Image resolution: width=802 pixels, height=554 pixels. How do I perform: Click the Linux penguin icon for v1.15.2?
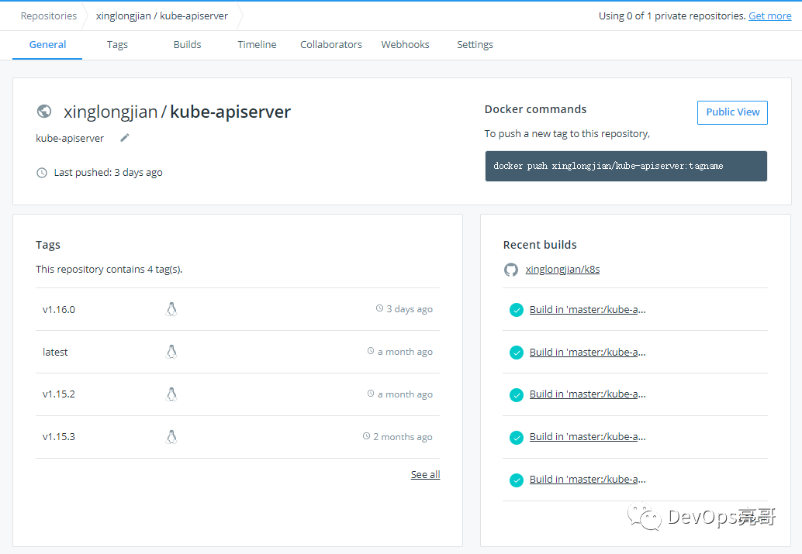tap(171, 394)
